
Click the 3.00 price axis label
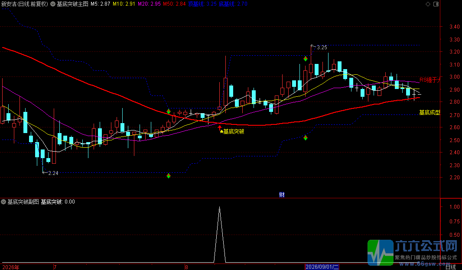[x=454, y=77]
